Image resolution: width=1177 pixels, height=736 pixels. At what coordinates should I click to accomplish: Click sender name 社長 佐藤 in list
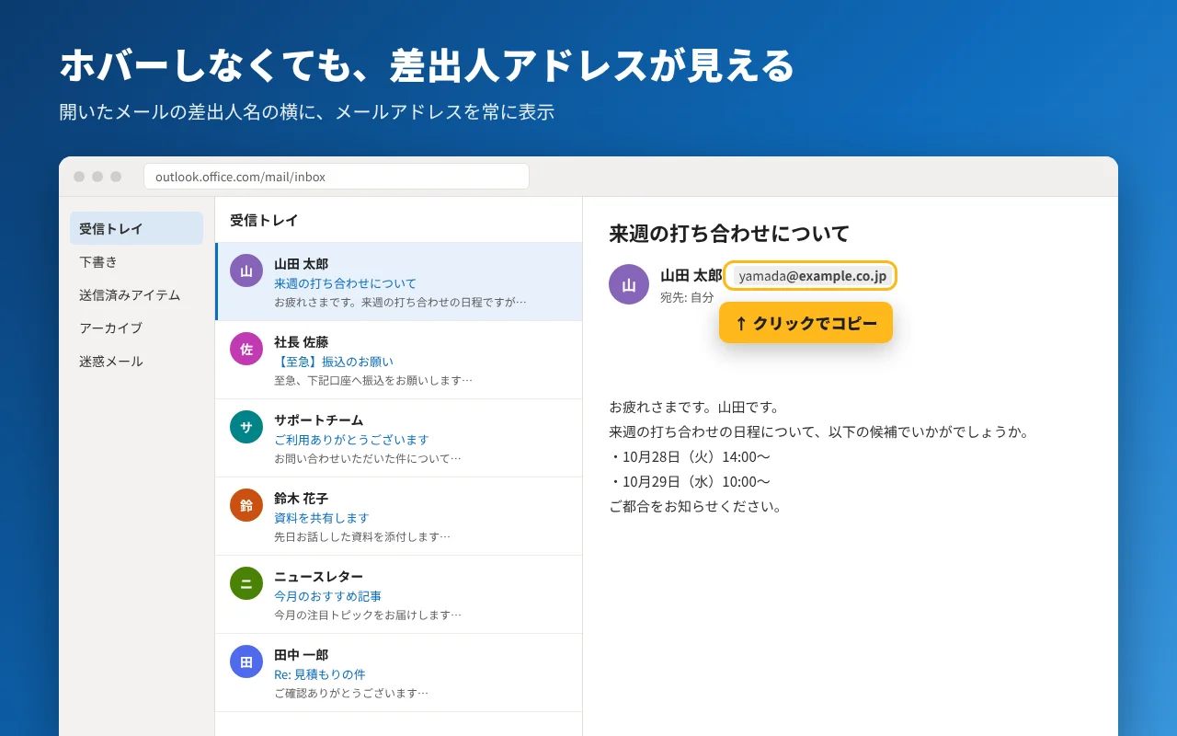pos(301,342)
